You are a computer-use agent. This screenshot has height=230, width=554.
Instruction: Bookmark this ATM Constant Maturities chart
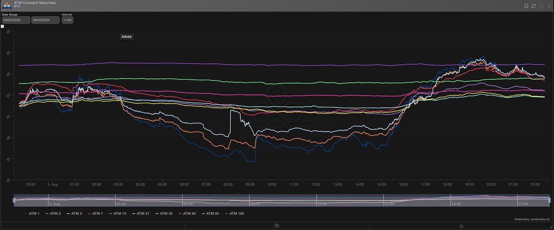coord(526,6)
